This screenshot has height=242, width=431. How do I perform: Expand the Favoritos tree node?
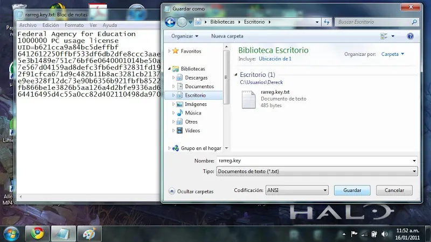[169, 51]
